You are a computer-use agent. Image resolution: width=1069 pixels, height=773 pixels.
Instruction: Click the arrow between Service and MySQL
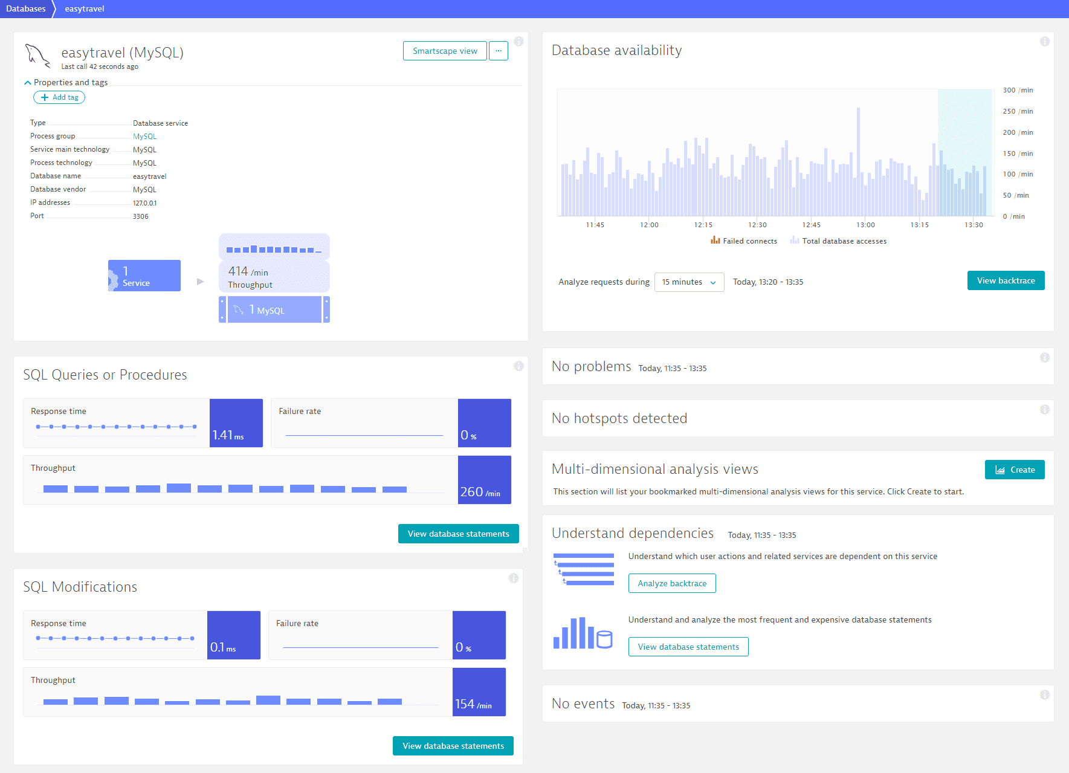pos(201,282)
